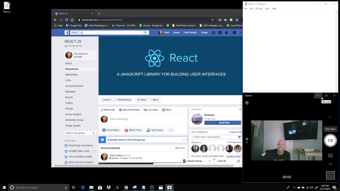
Task: Open Camera app settings gear
Action: click(x=247, y=103)
